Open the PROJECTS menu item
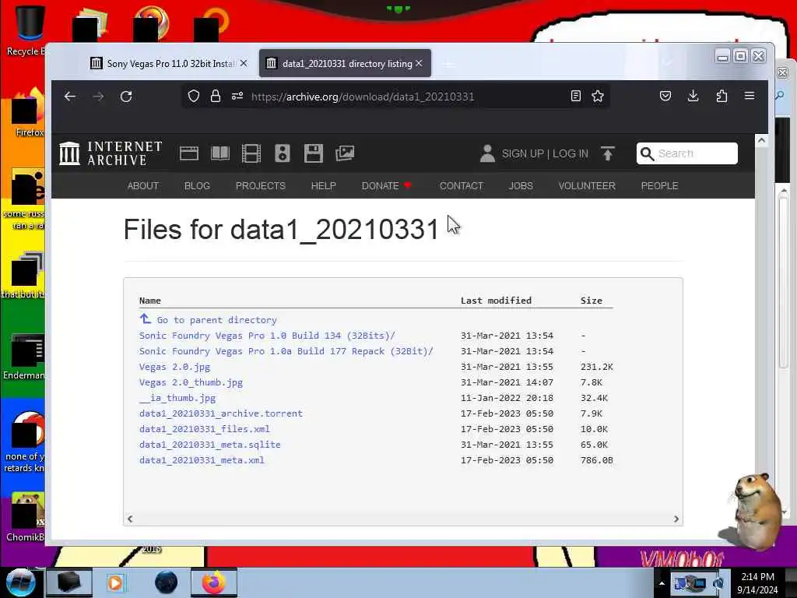The width and height of the screenshot is (797, 598). pyautogui.click(x=260, y=185)
